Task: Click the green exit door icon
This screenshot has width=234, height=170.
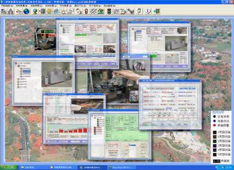Action: [x=157, y=11]
